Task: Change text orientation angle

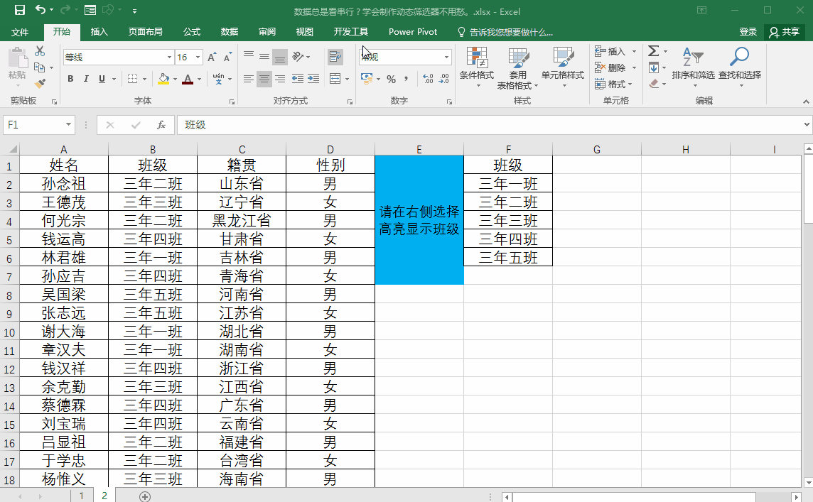Action: (298, 57)
